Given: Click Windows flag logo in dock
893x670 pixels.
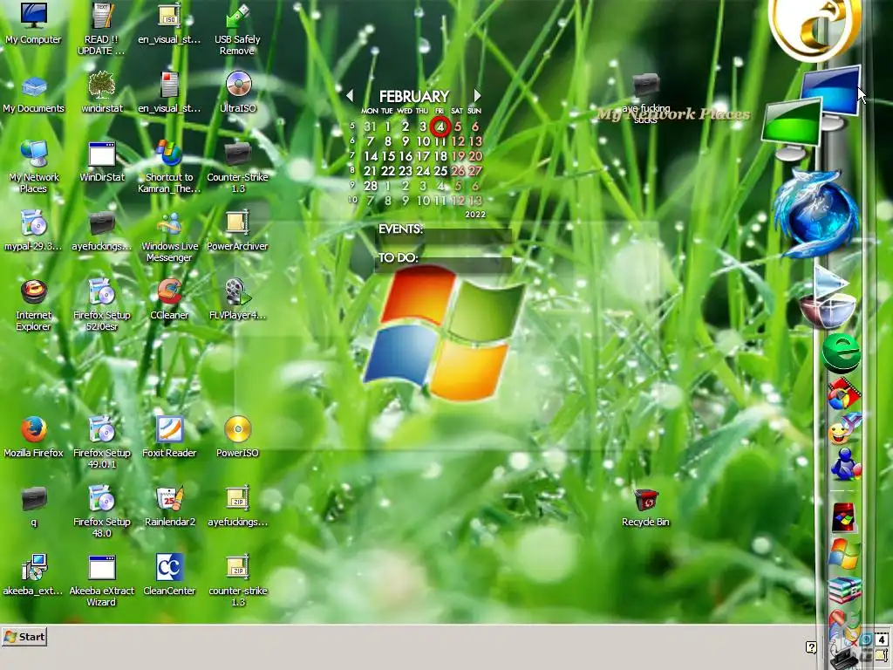Looking at the screenshot, I should pyautogui.click(x=844, y=553).
